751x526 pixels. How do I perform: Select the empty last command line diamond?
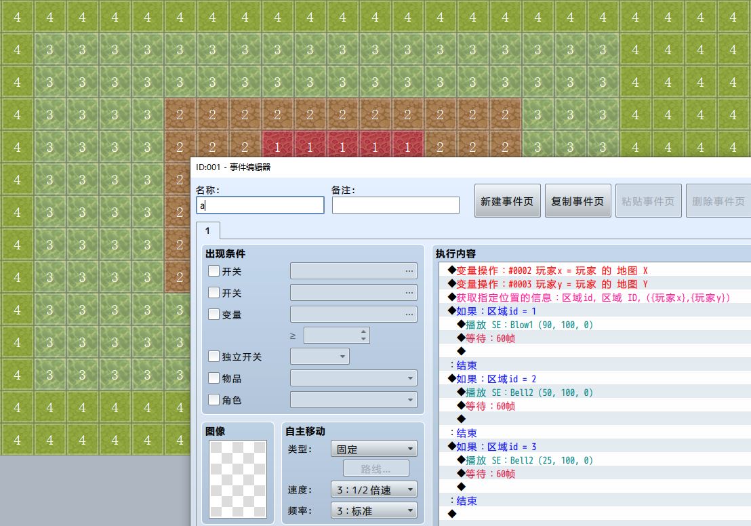pyautogui.click(x=452, y=514)
